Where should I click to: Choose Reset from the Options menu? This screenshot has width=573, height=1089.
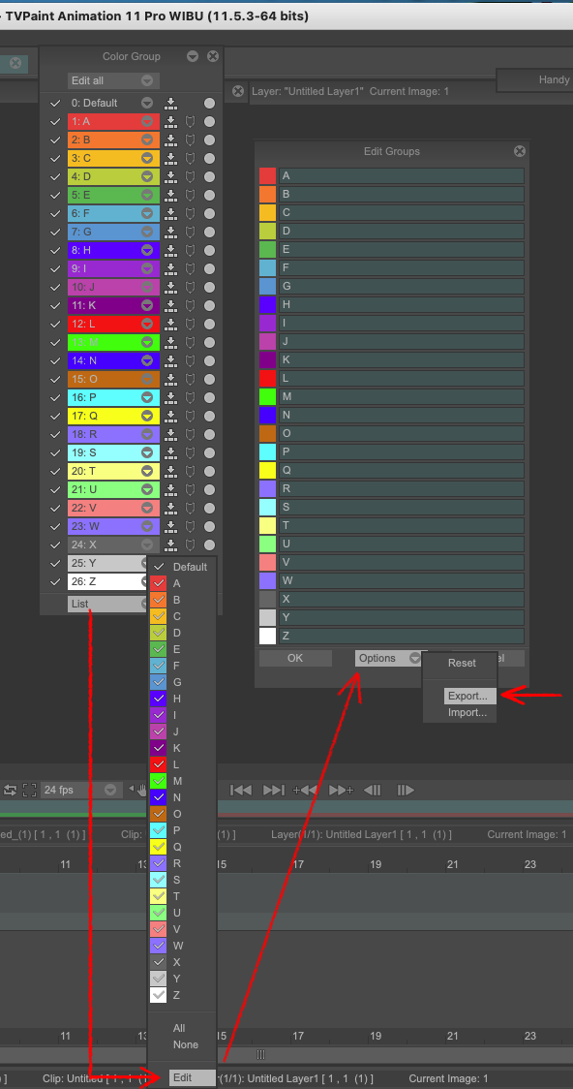[x=462, y=663]
